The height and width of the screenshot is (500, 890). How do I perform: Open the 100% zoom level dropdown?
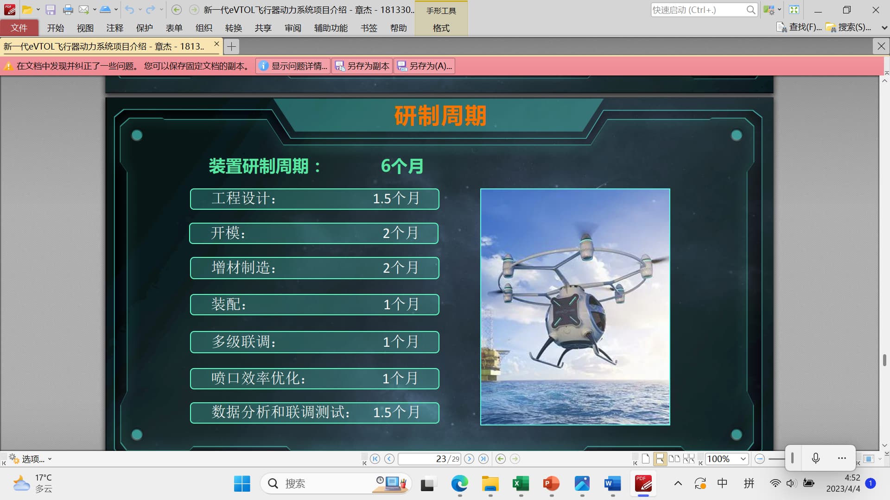[743, 459]
